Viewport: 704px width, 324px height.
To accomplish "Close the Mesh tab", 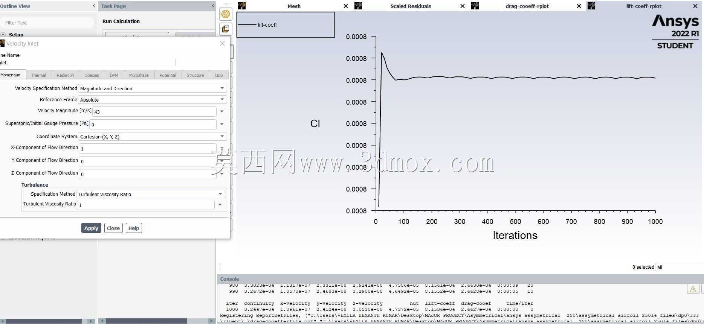I will (346, 6).
